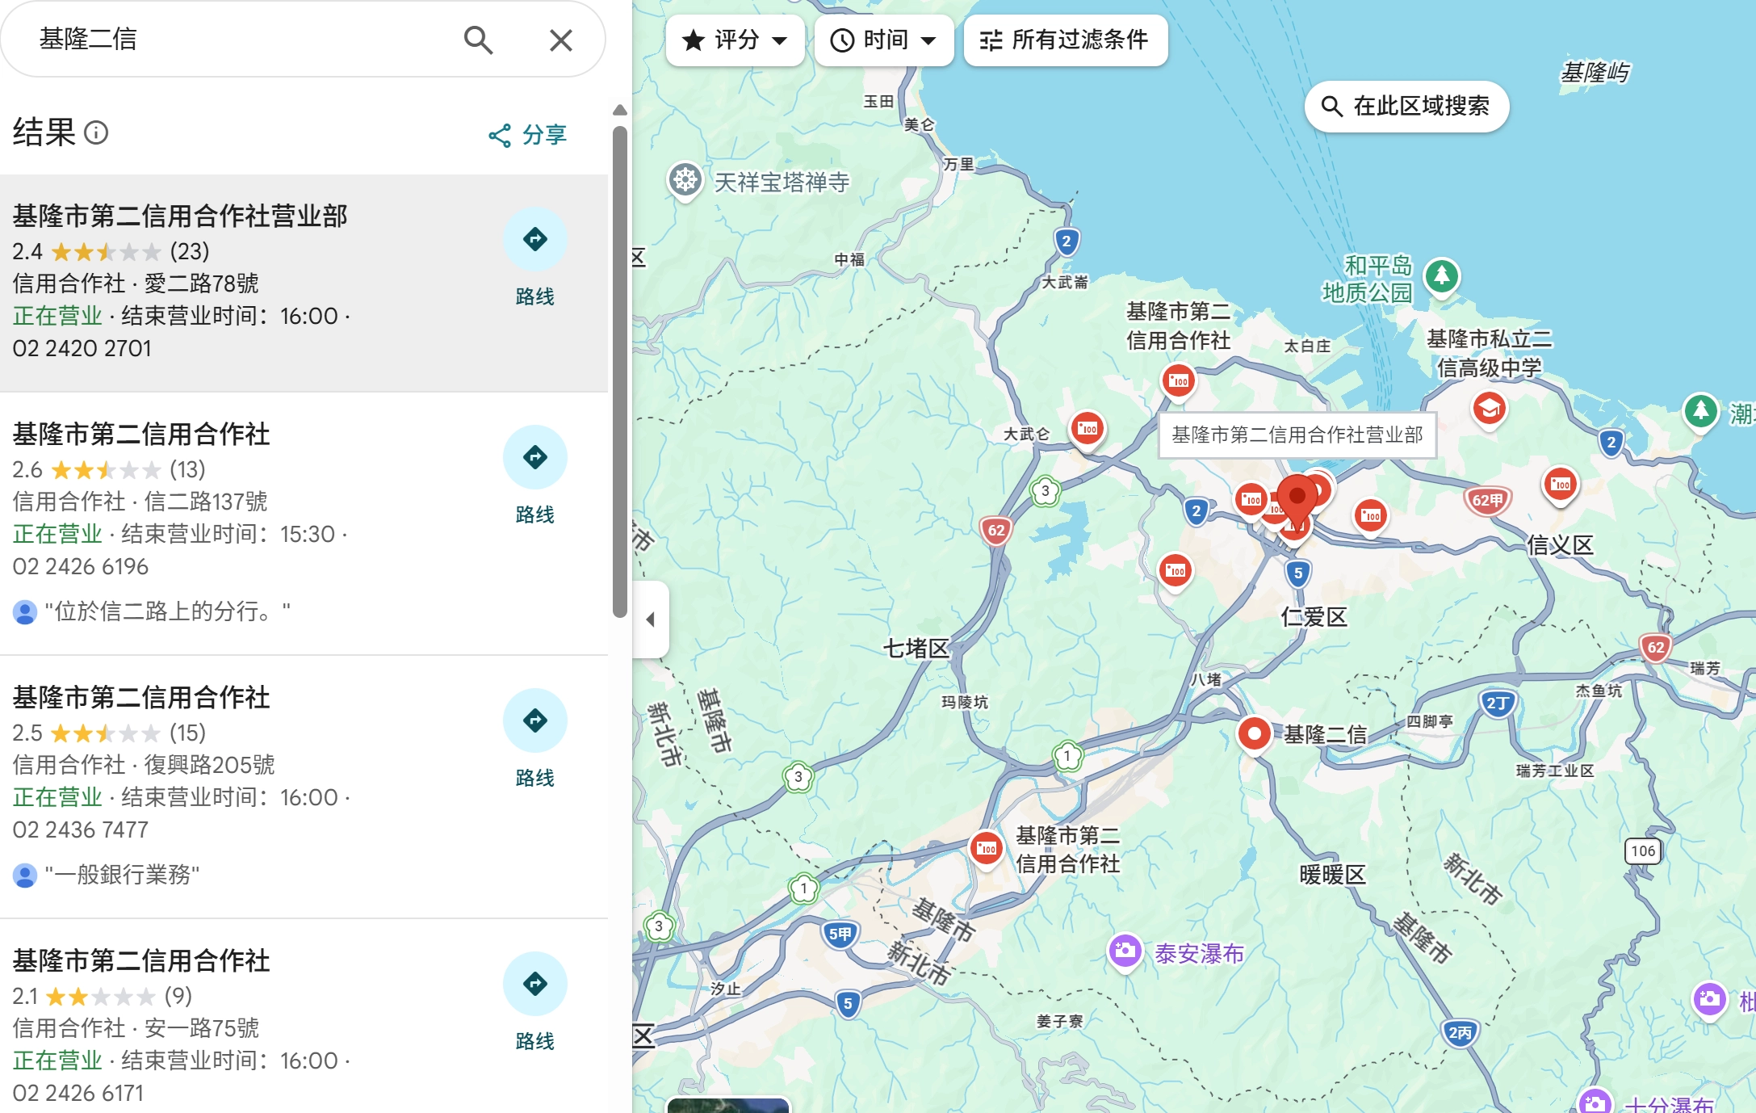
Task: Click the 潮 park marker at right edge
Action: tap(1700, 412)
